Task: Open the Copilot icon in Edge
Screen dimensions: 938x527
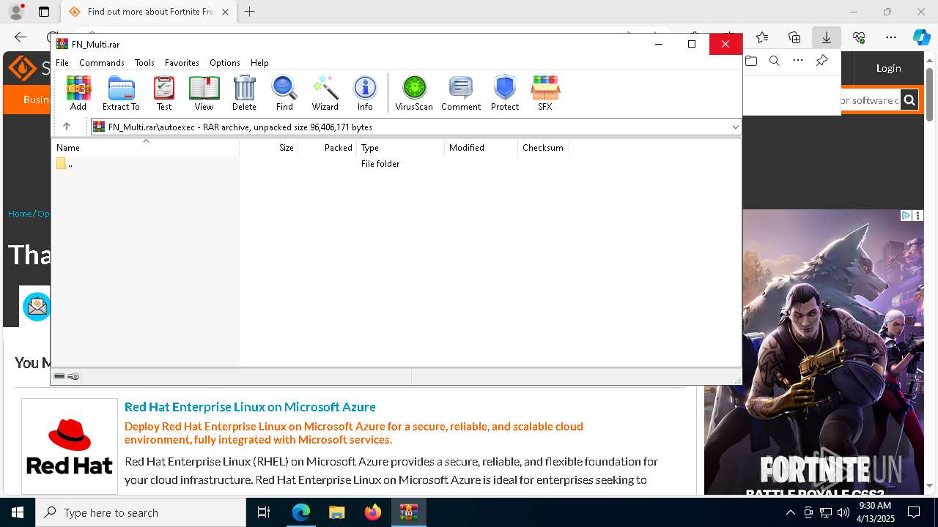Action: coord(921,37)
